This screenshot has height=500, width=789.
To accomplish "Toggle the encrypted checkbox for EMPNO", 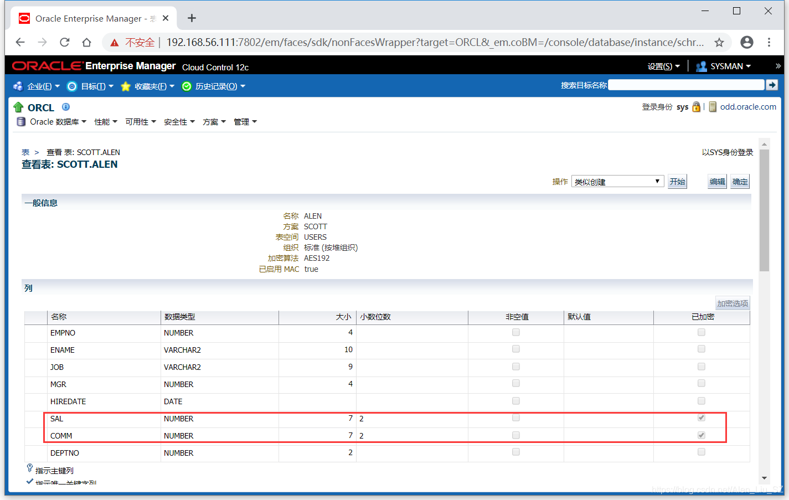I will (702, 332).
